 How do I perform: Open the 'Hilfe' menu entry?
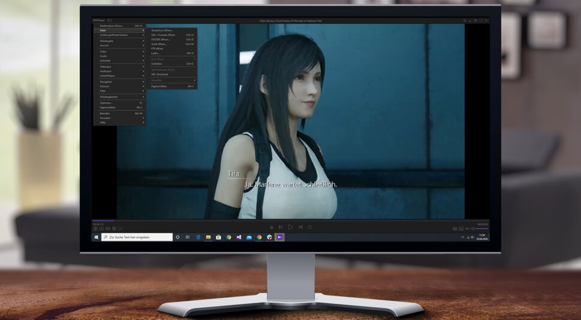(x=120, y=122)
